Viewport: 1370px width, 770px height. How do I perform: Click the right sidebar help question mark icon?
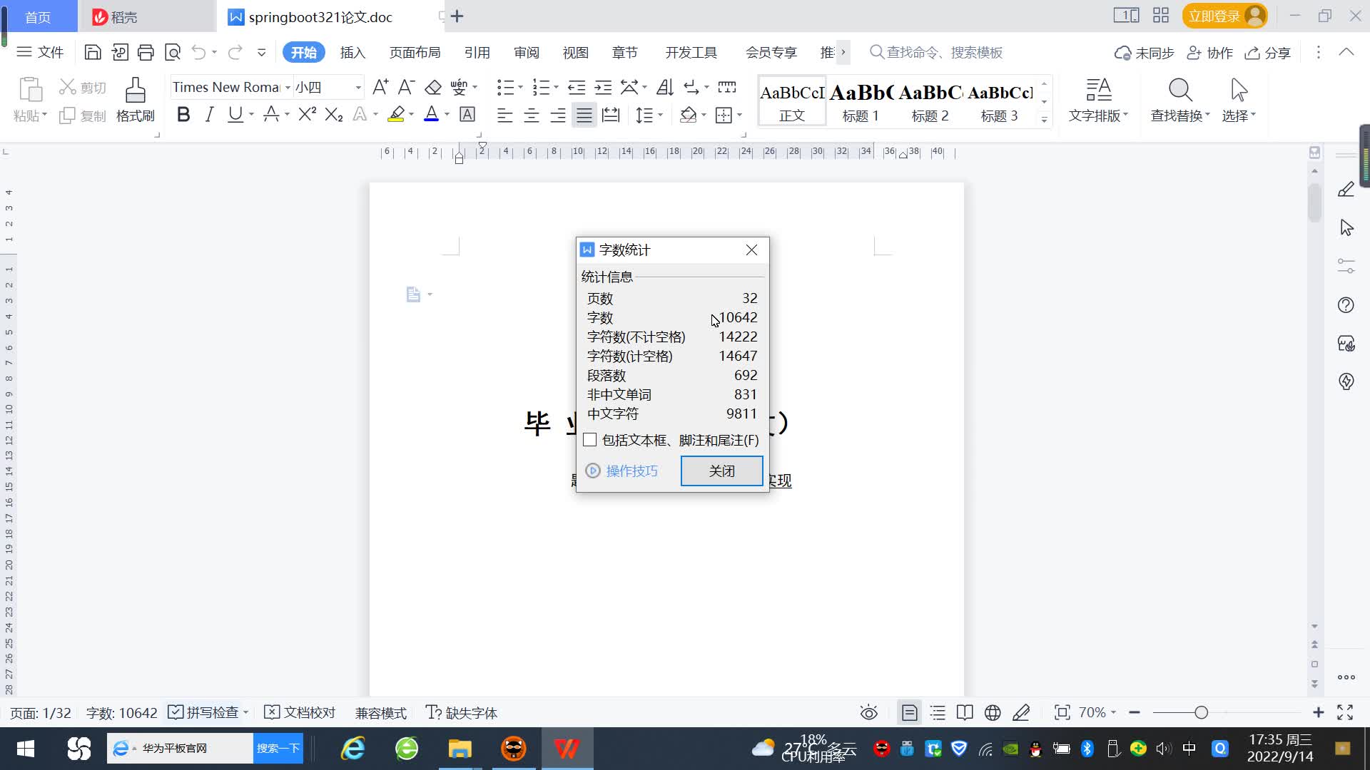pyautogui.click(x=1346, y=305)
